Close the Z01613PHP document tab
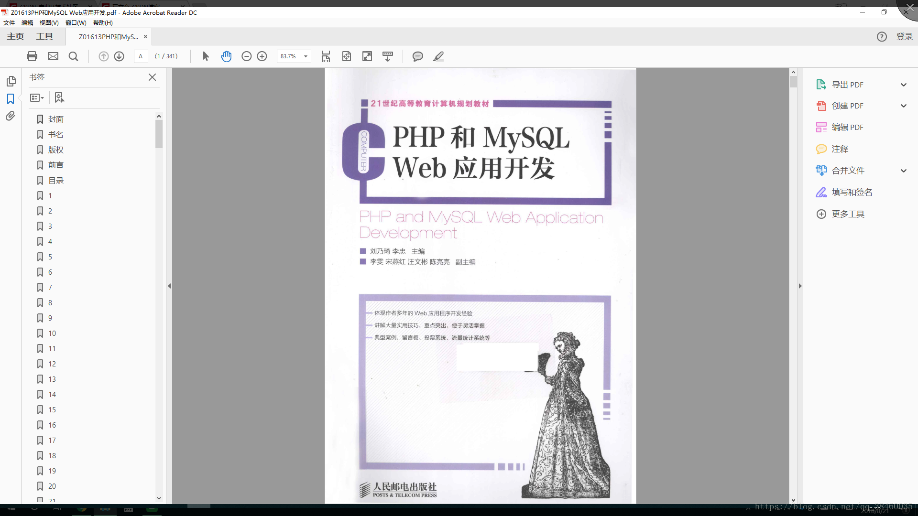 tap(145, 37)
